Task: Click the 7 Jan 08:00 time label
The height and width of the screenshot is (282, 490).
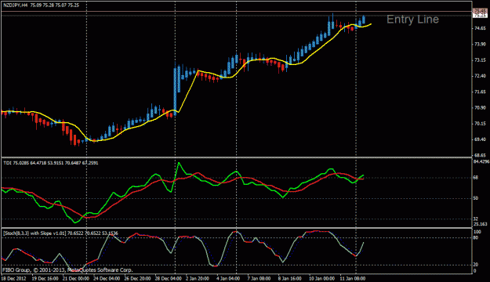Action: click(259, 278)
